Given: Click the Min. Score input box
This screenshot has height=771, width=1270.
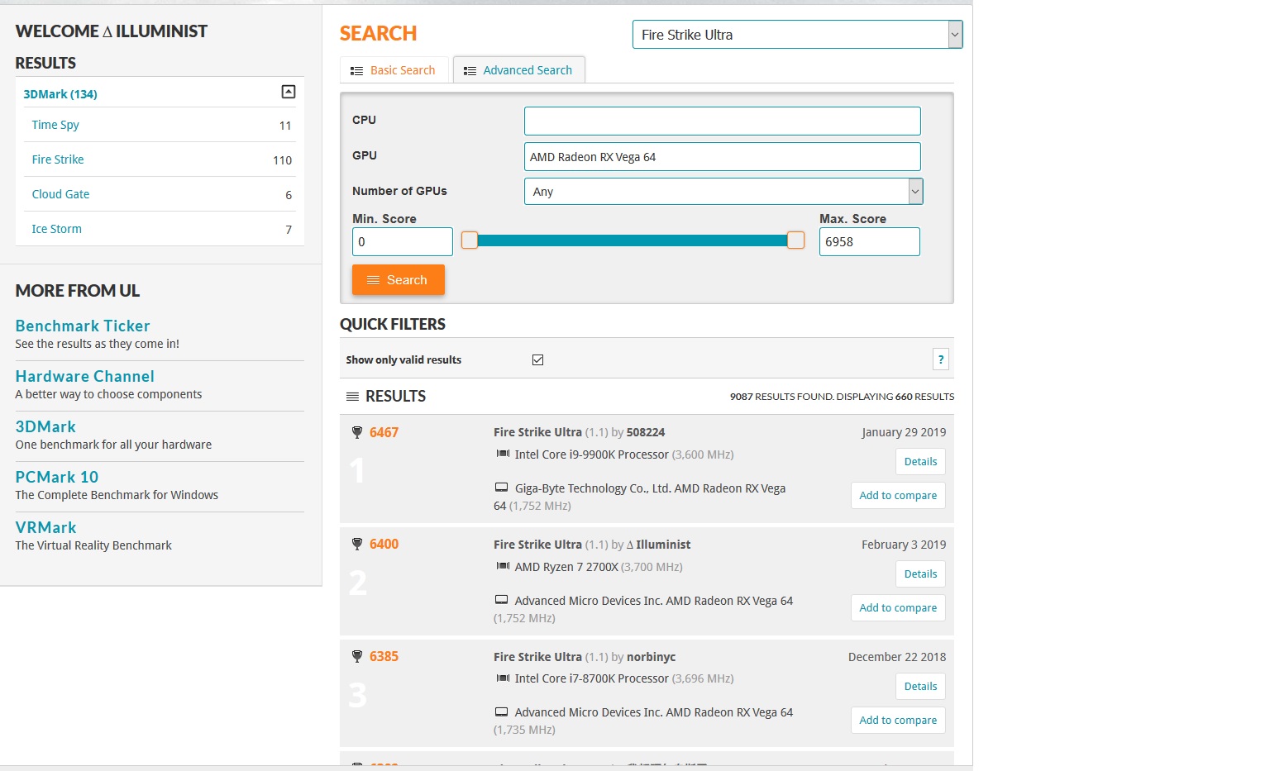Looking at the screenshot, I should [x=403, y=242].
